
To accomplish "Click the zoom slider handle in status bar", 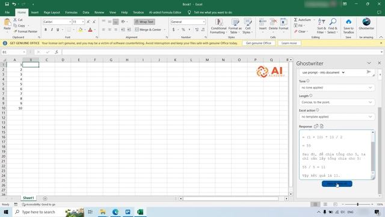I will pyautogui.click(x=357, y=204).
